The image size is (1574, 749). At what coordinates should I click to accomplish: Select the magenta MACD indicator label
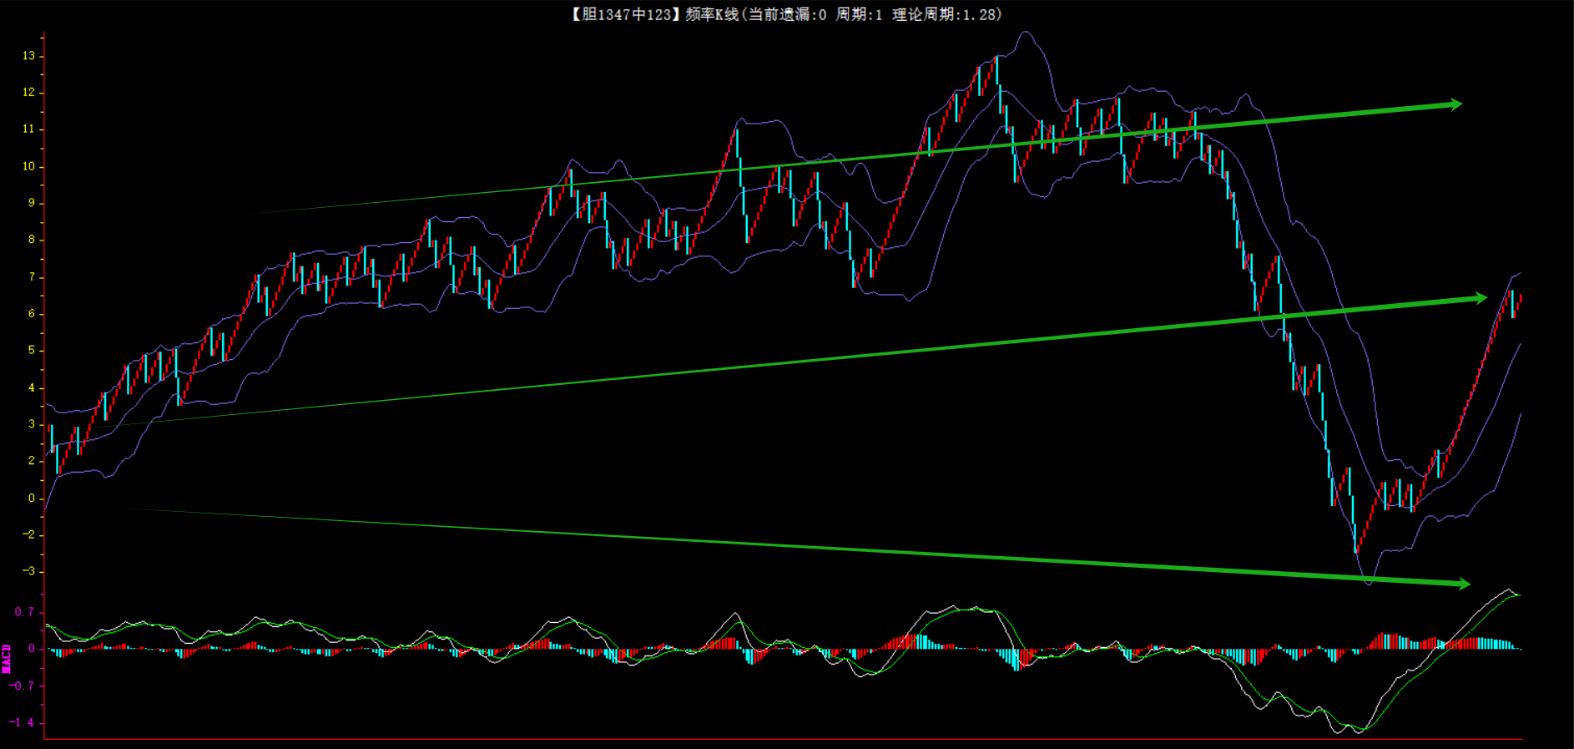click(x=7, y=658)
